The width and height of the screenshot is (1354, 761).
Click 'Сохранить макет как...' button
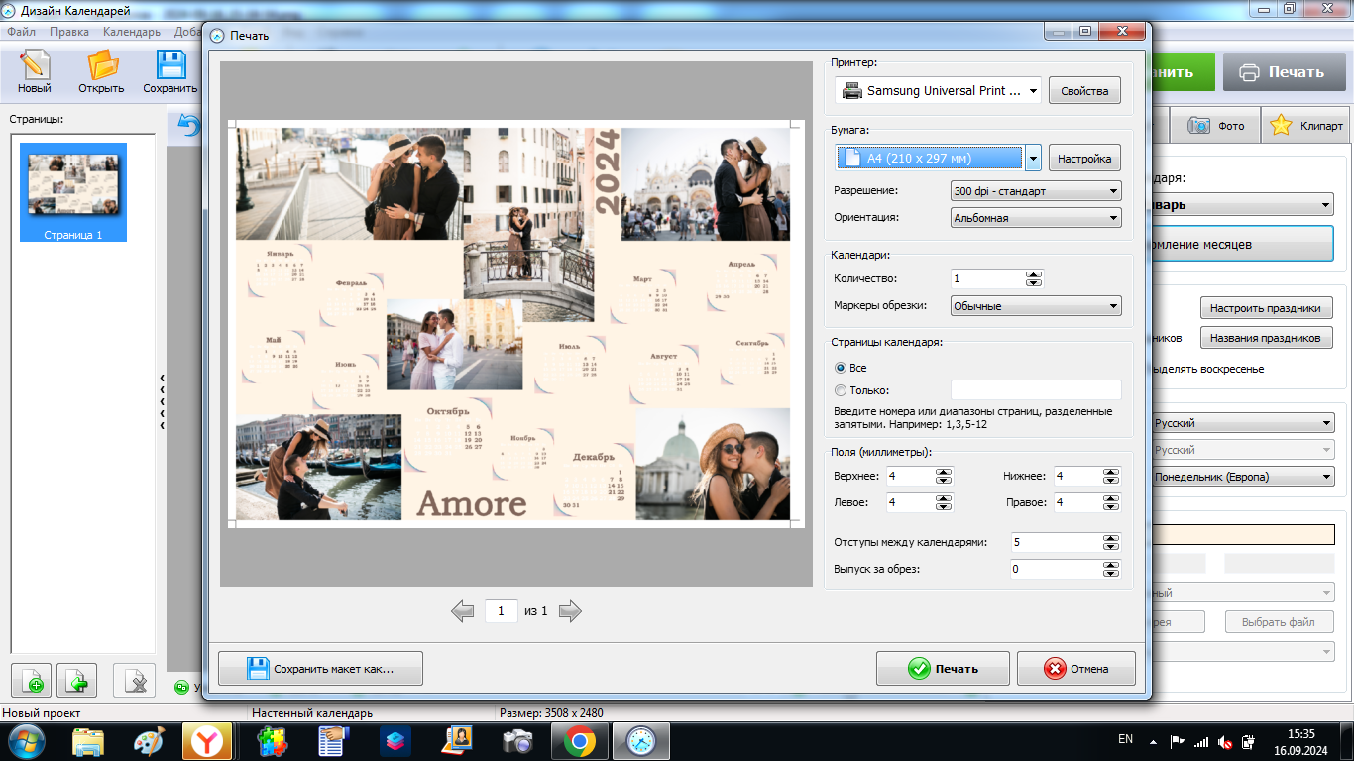tap(320, 669)
